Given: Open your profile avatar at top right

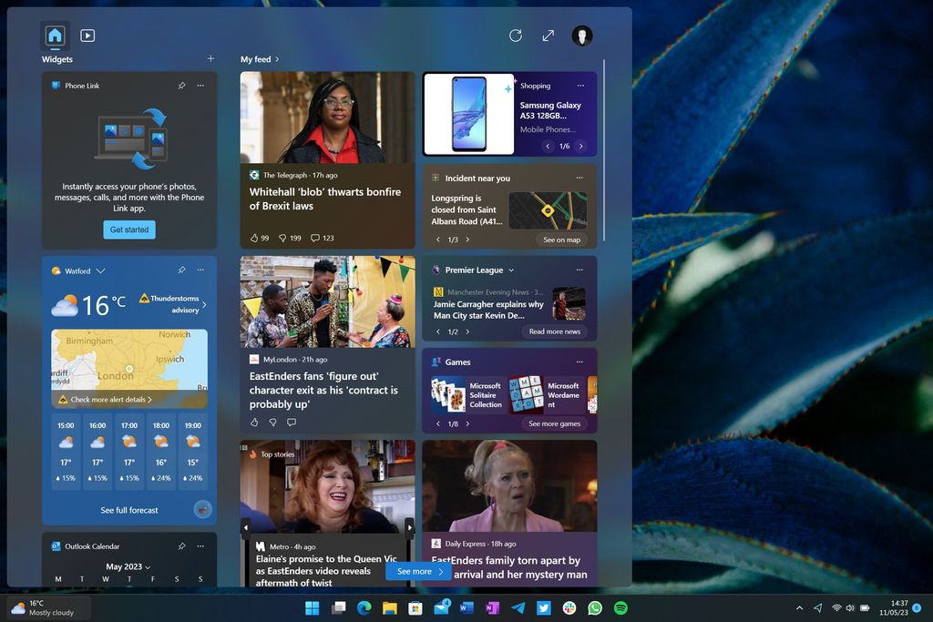Looking at the screenshot, I should click(x=581, y=36).
